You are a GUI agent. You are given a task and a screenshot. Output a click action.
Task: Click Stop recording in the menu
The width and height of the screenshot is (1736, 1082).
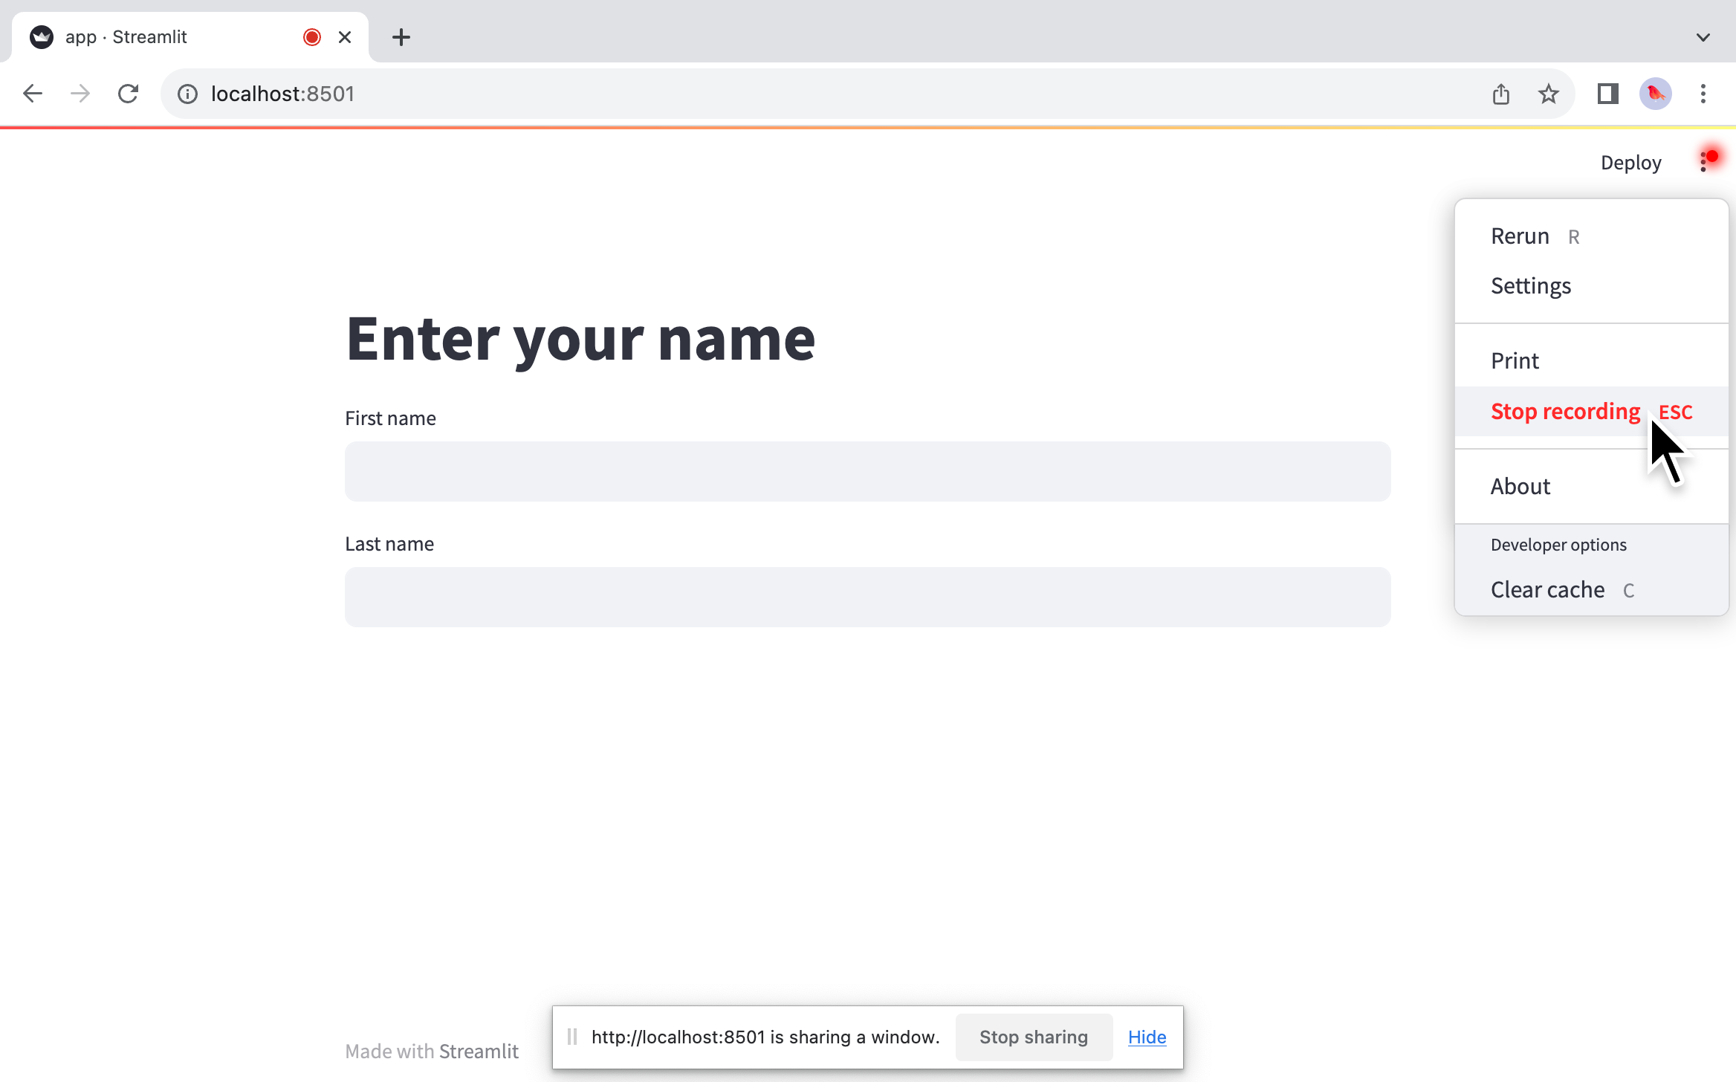(1565, 410)
